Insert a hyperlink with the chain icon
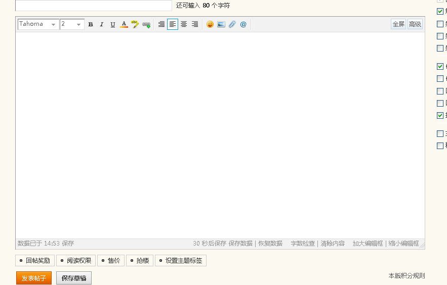This screenshot has height=285, width=447. click(146, 24)
